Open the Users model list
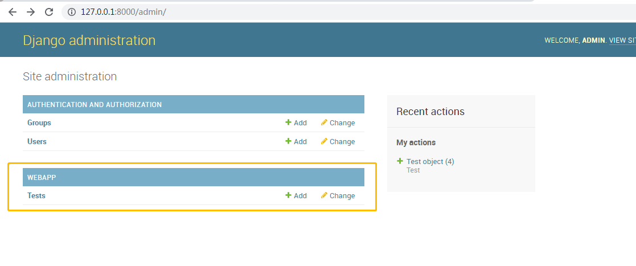Viewport: 636px width, 266px height. [x=37, y=141]
